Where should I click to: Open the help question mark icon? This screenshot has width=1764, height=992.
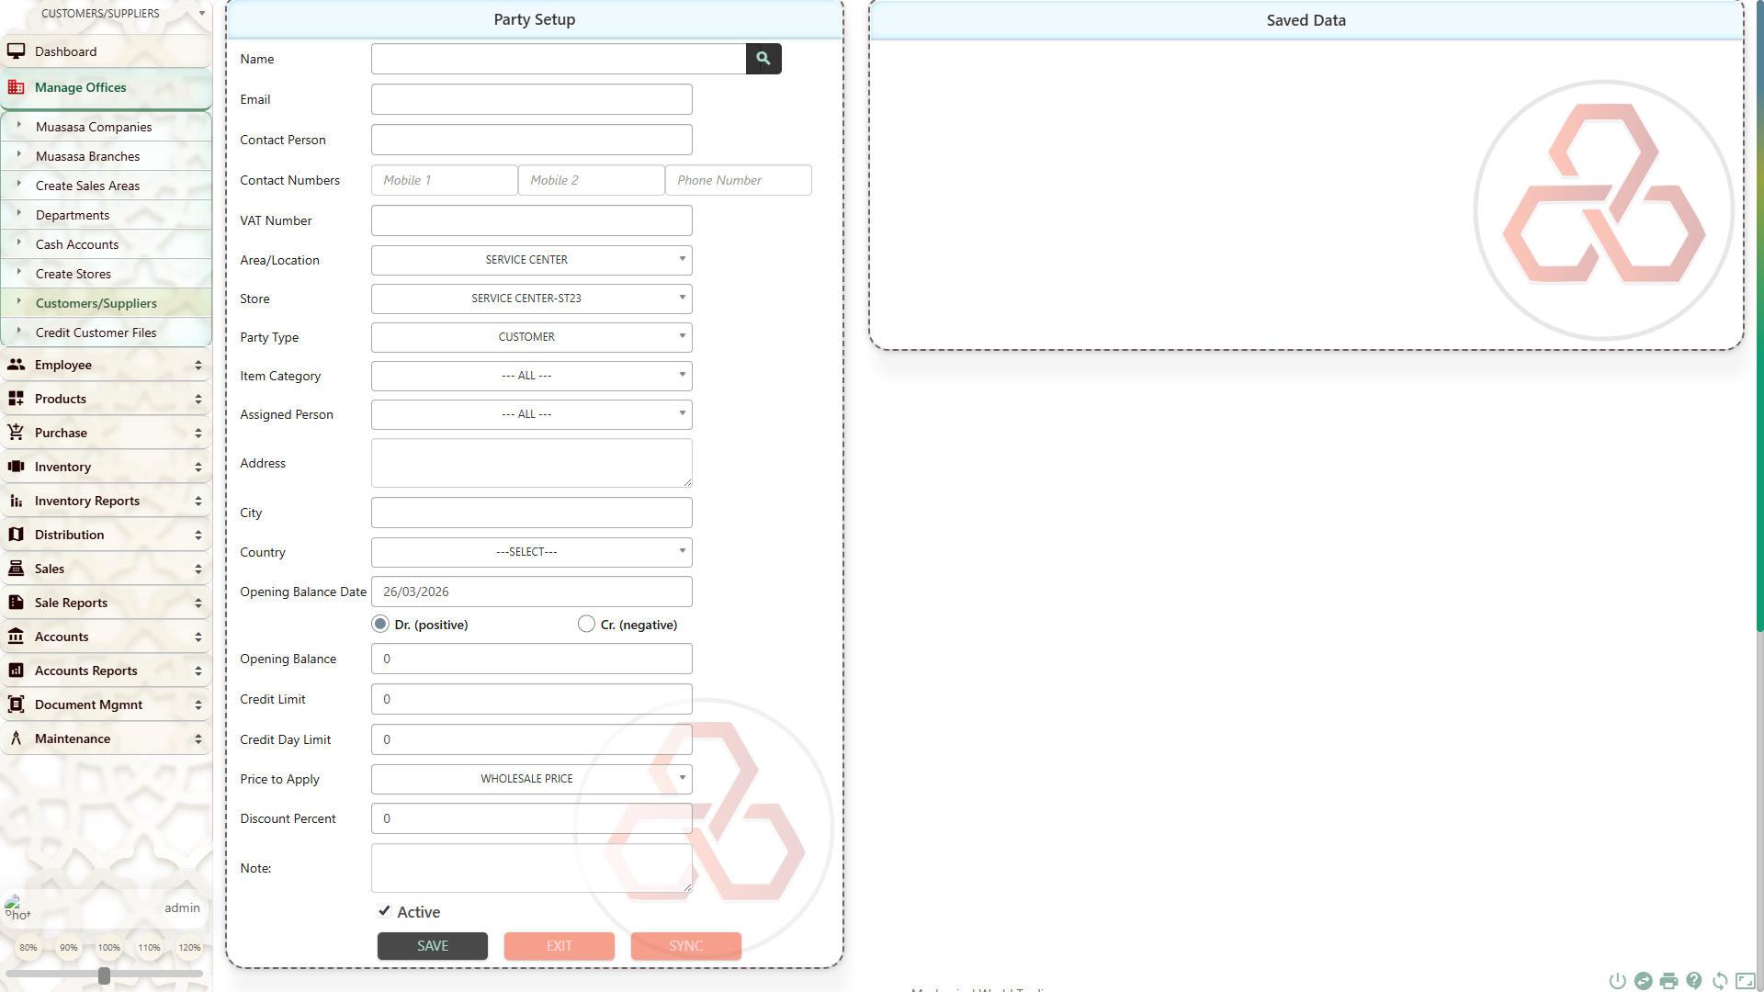tap(1694, 981)
